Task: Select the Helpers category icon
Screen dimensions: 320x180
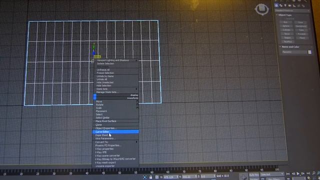Action: point(294,6)
